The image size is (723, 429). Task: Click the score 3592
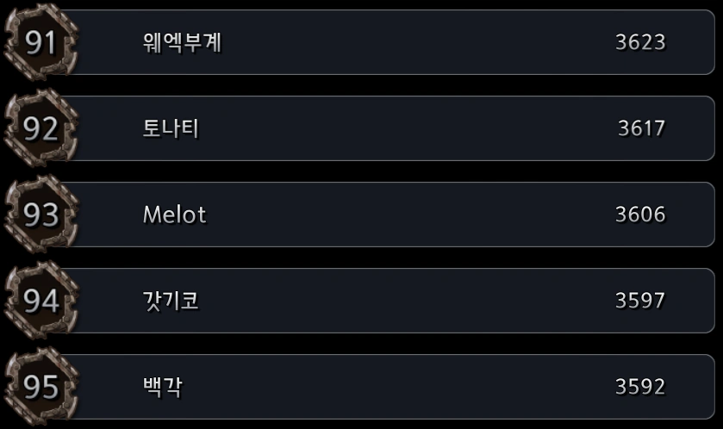point(640,387)
